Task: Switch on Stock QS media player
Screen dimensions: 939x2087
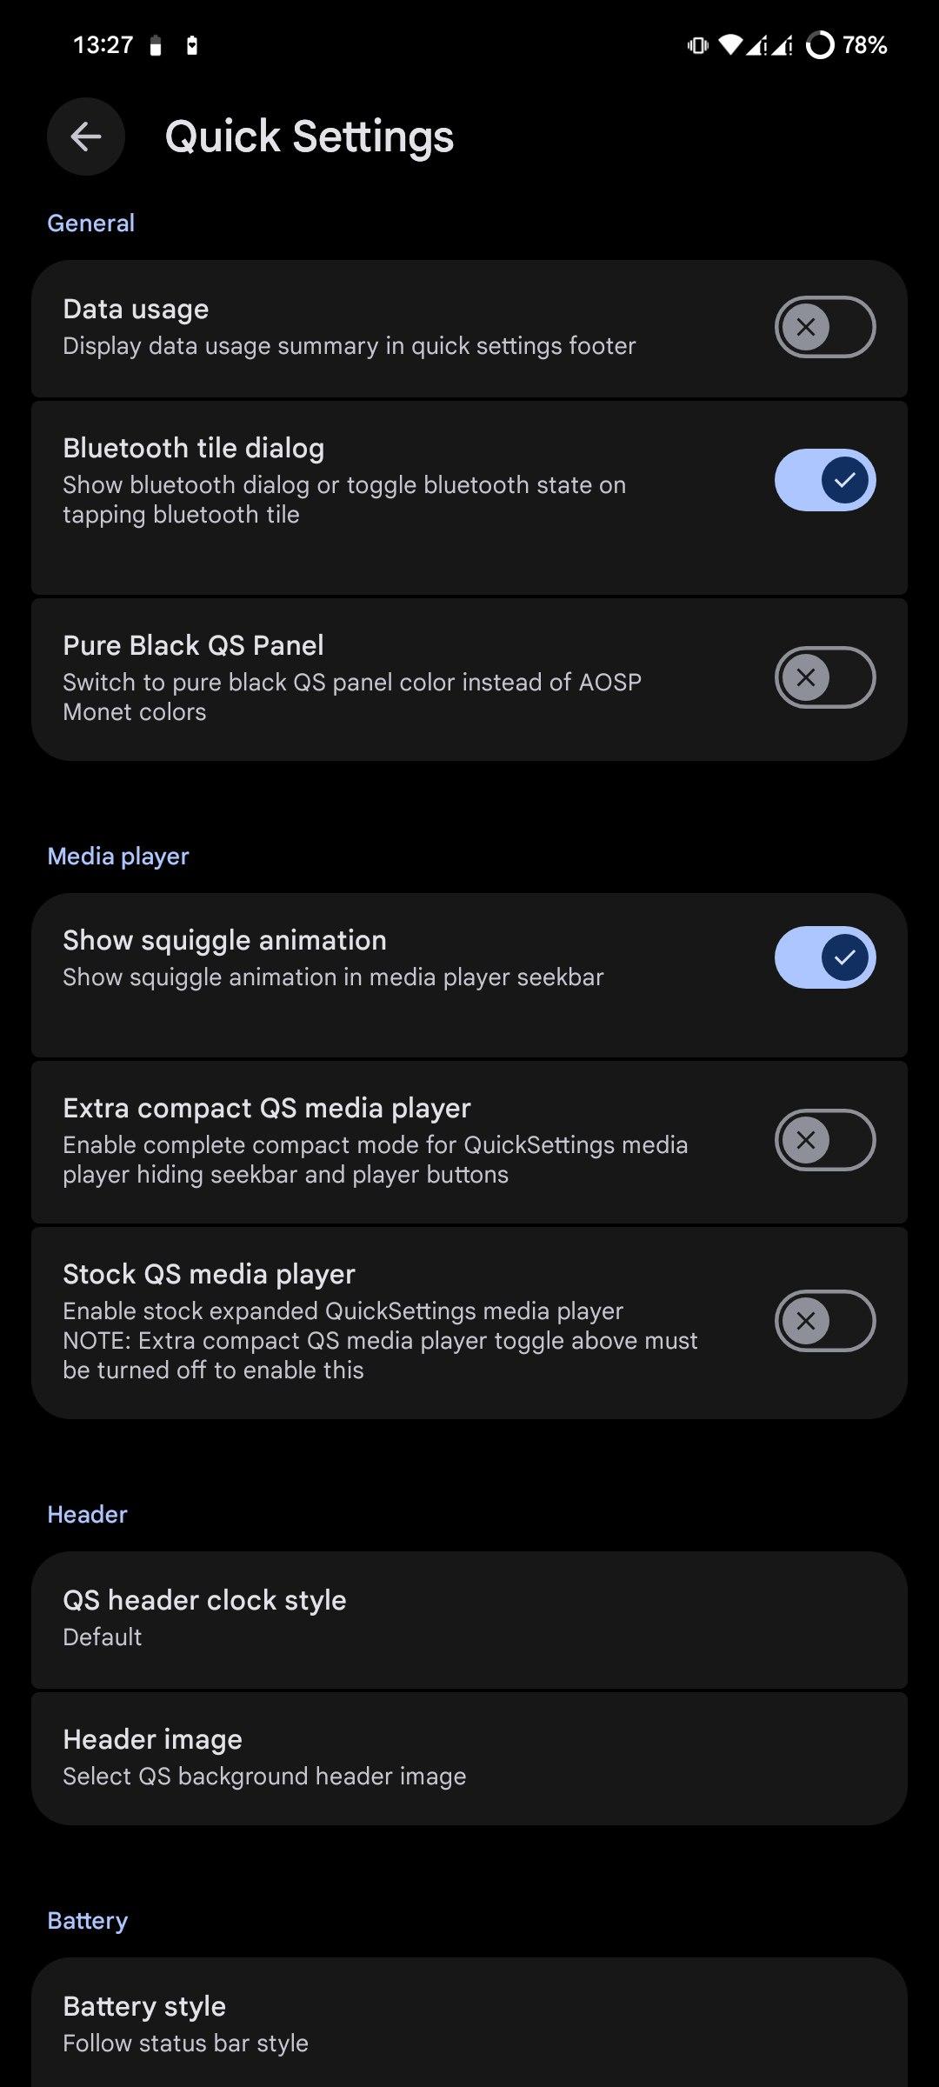Action: pos(824,1321)
